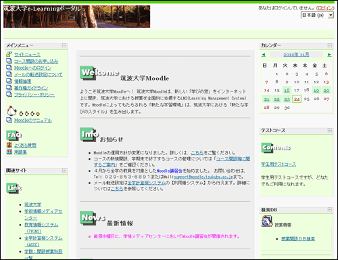Click the page icon beside Moodleへのログイン
Screen dimensions: 338x260
(9, 68)
